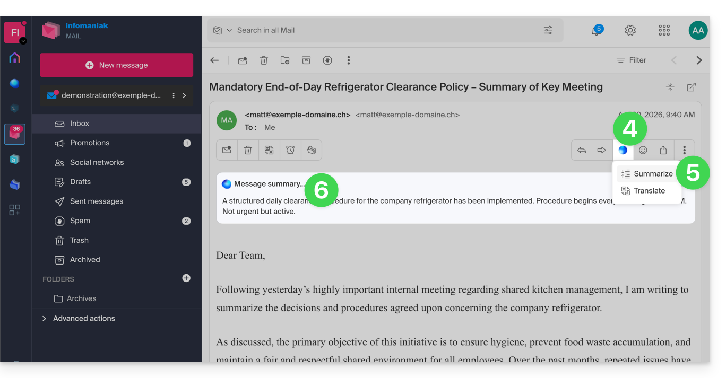Image resolution: width=726 pixels, height=378 pixels.
Task: Open the apps grid launcher
Action: pos(664,31)
